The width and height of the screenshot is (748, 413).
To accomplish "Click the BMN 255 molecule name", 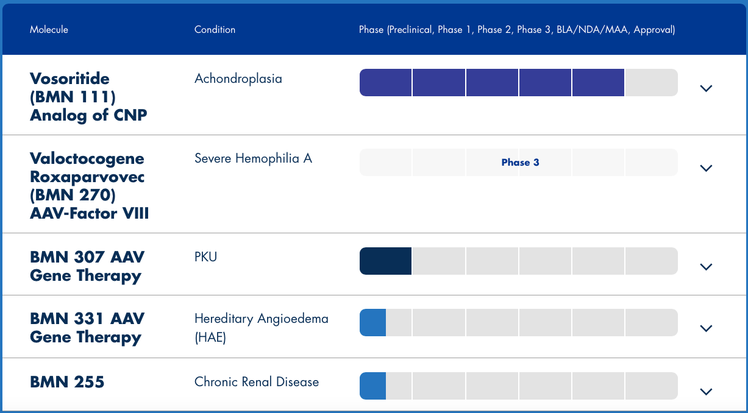I will coord(67,382).
